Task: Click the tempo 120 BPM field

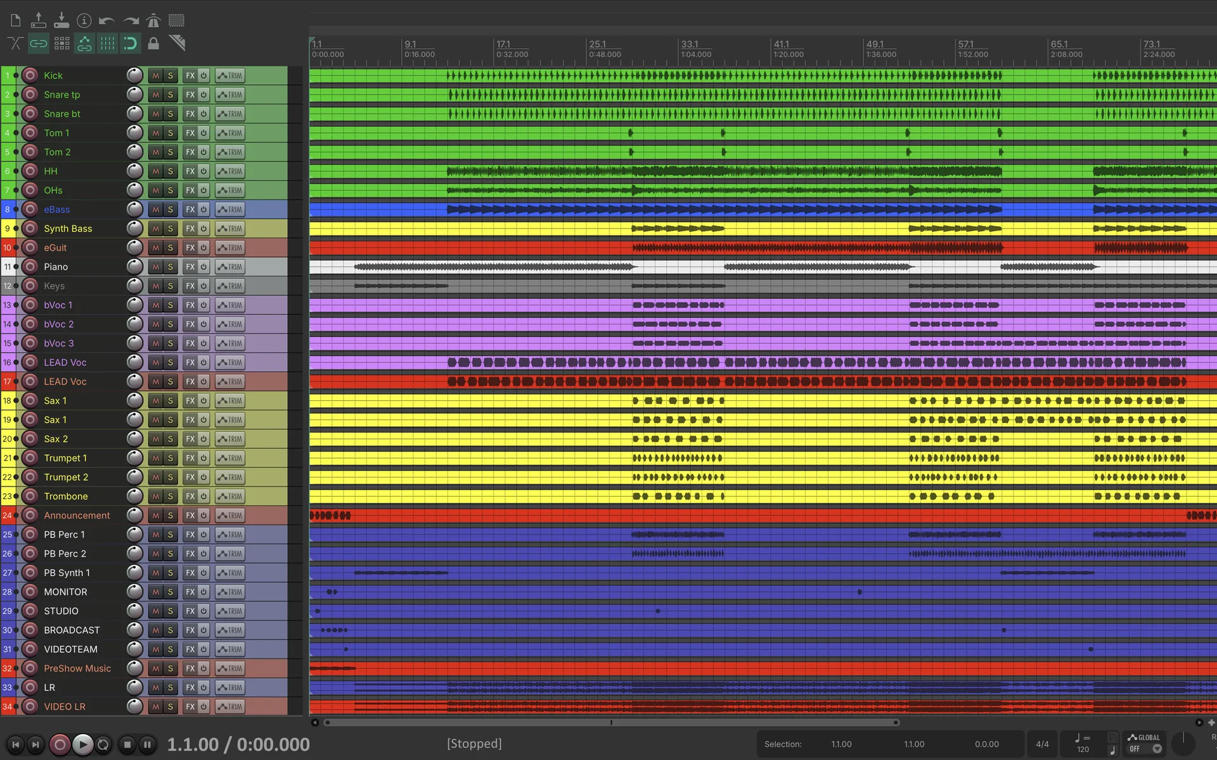Action: click(x=1083, y=749)
